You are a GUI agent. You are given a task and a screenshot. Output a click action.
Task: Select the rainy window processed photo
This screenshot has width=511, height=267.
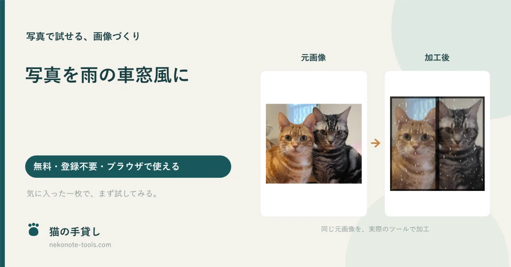(437, 143)
